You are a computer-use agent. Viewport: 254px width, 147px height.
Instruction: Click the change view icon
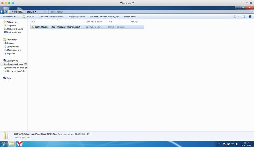pyautogui.click(x=235, y=16)
